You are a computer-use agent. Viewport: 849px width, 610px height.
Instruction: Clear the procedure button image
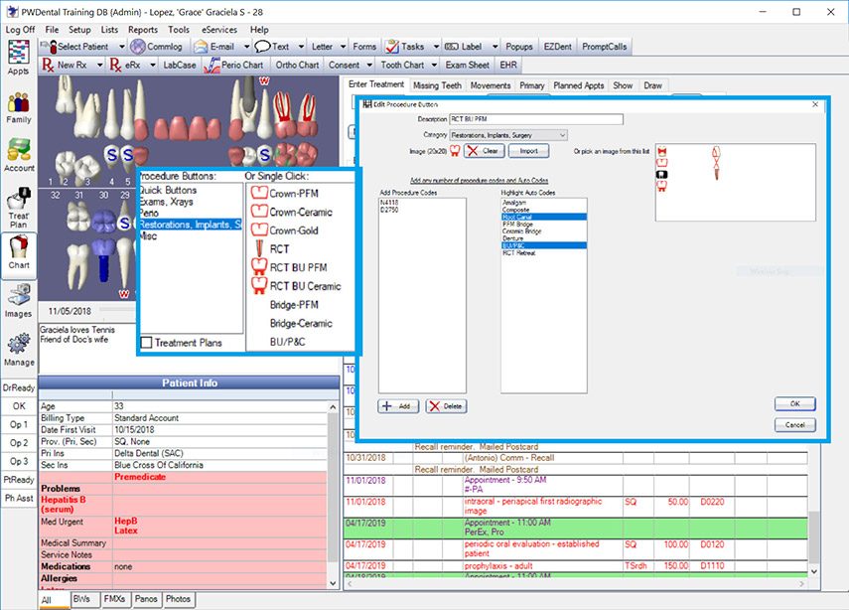(x=484, y=151)
